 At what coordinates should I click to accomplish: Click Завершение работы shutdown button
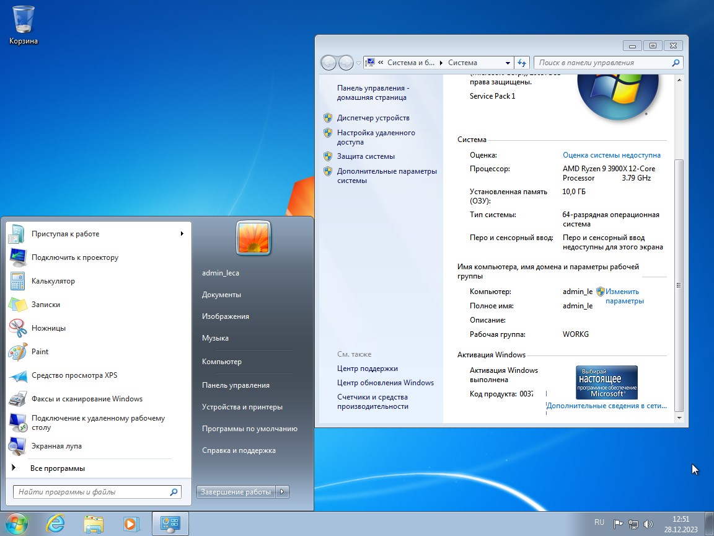pos(236,492)
